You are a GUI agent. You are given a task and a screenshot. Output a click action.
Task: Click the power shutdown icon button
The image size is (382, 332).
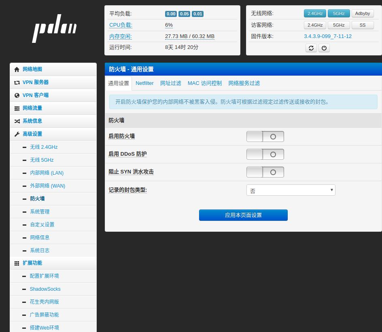click(x=324, y=48)
